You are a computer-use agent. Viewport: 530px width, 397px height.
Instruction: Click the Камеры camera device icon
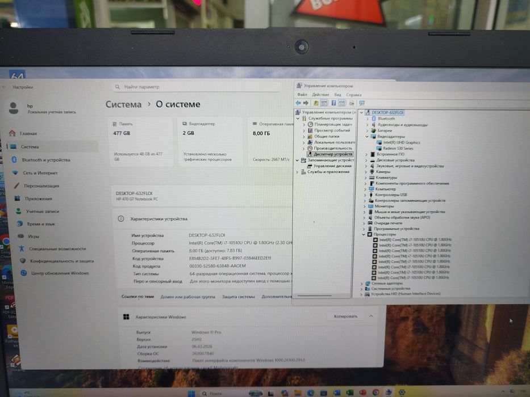372,171
